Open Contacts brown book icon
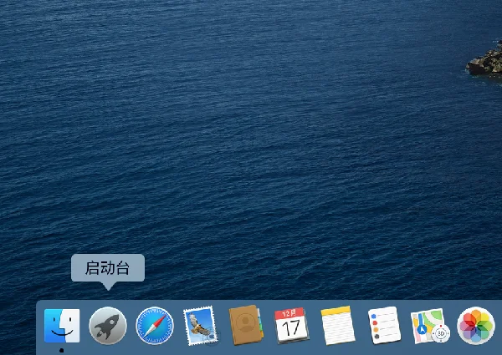The image size is (502, 355). [246, 325]
